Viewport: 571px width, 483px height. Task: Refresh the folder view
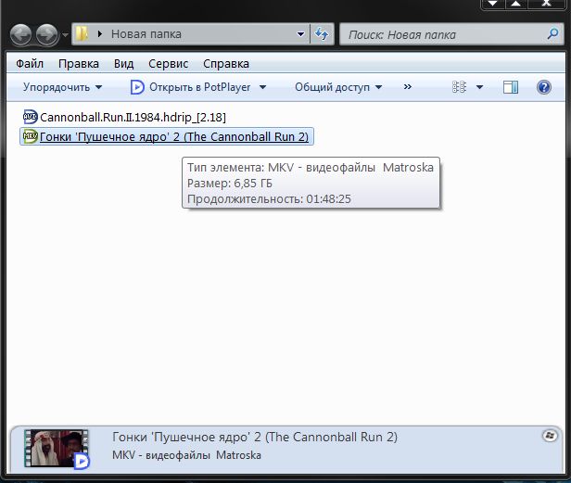pyautogui.click(x=322, y=34)
